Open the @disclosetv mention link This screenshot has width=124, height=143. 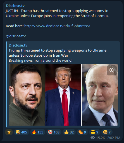(16, 36)
